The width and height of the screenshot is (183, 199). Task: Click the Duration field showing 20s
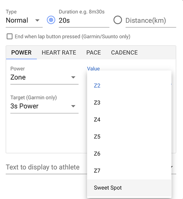pos(84,21)
